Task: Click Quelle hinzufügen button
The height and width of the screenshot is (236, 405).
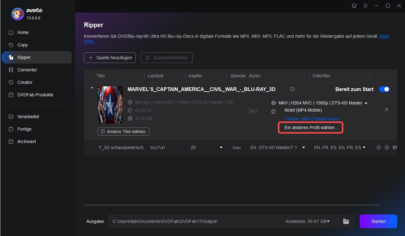Action: tap(110, 58)
